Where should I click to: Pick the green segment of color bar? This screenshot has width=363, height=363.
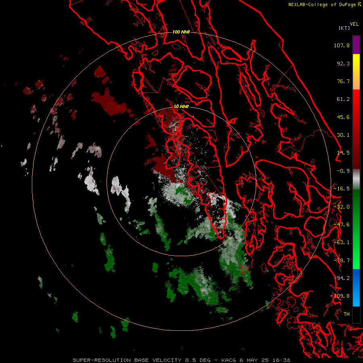tap(356, 229)
